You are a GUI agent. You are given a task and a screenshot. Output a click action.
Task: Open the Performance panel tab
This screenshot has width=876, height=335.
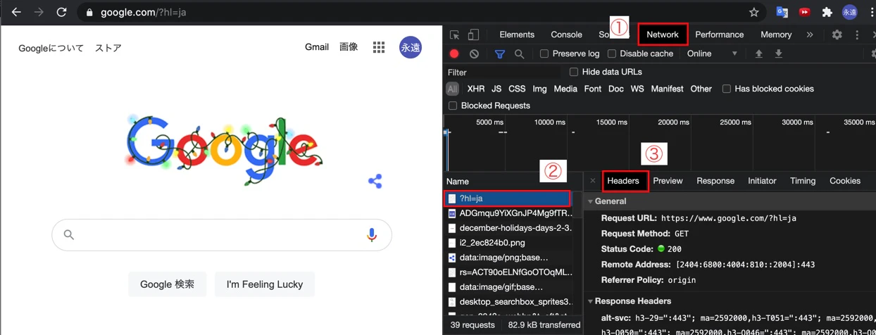click(x=719, y=34)
